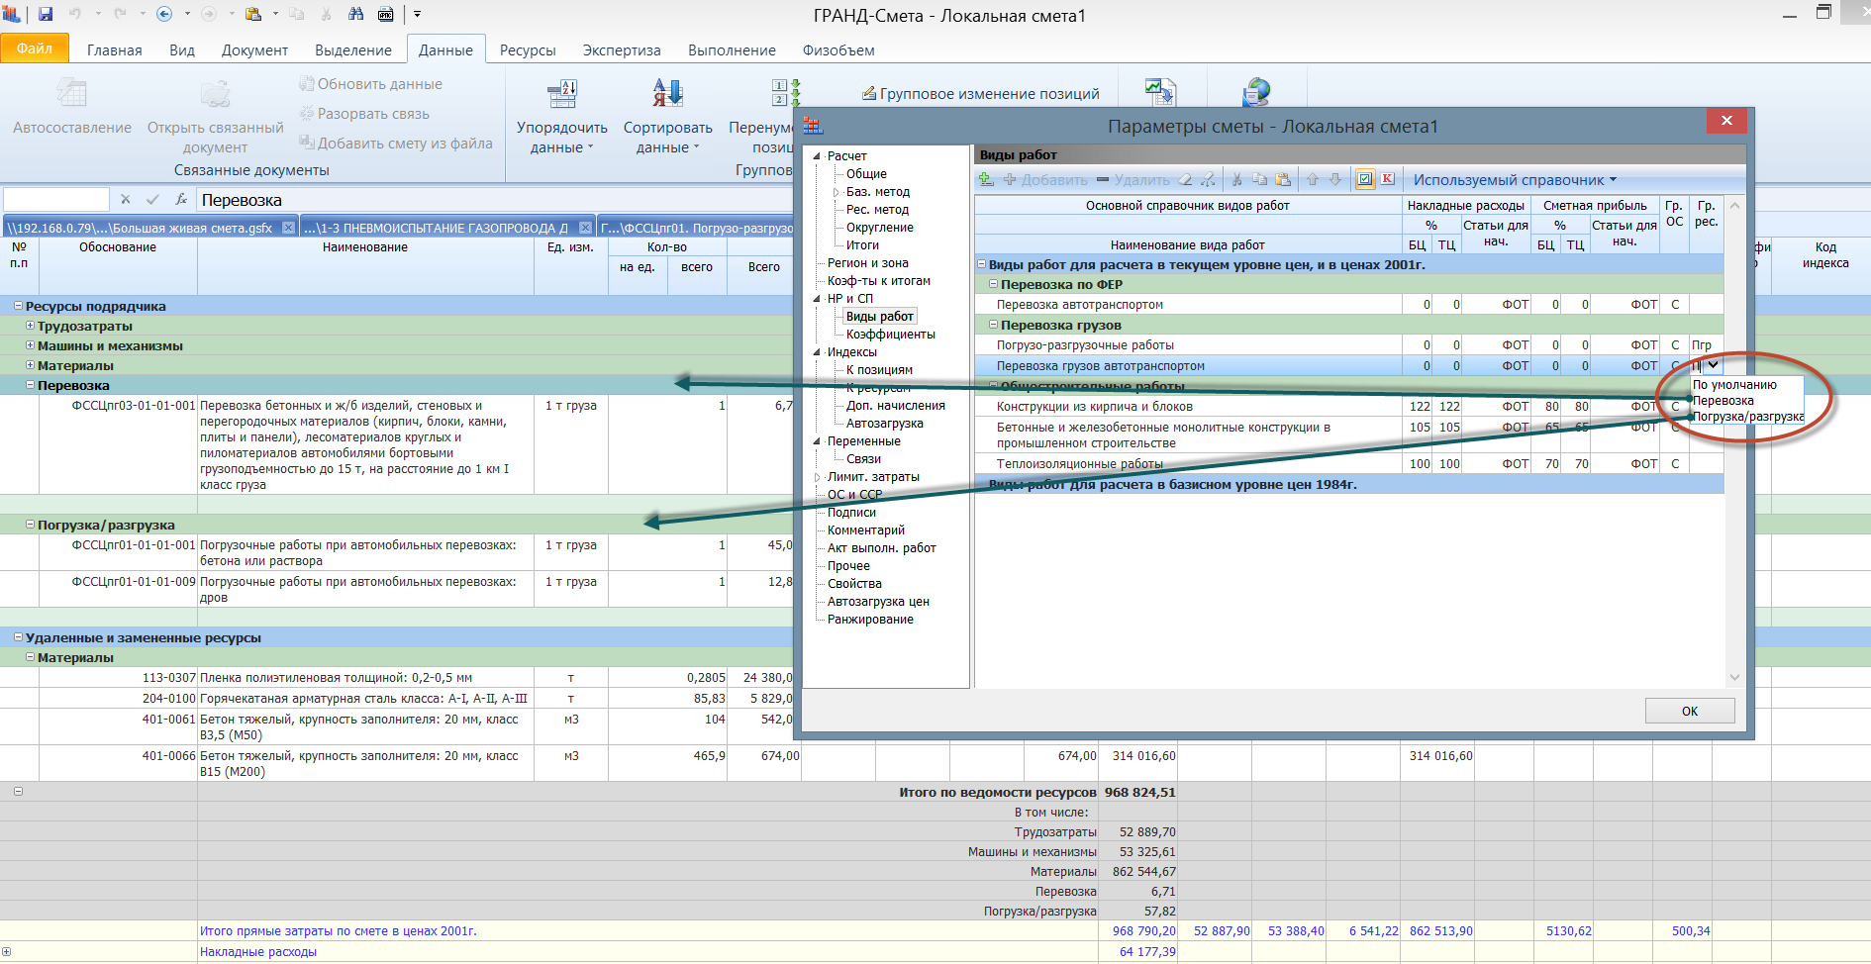Click the Paste icon in dialog toolbar
Image resolution: width=1871 pixels, height=964 pixels.
(1283, 179)
